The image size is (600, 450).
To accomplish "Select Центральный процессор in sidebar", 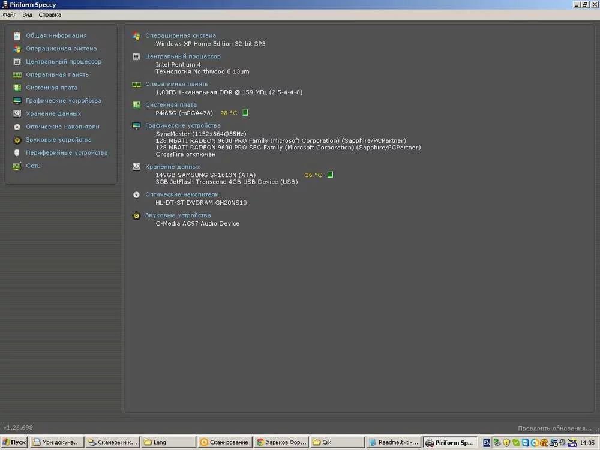I will (x=64, y=62).
